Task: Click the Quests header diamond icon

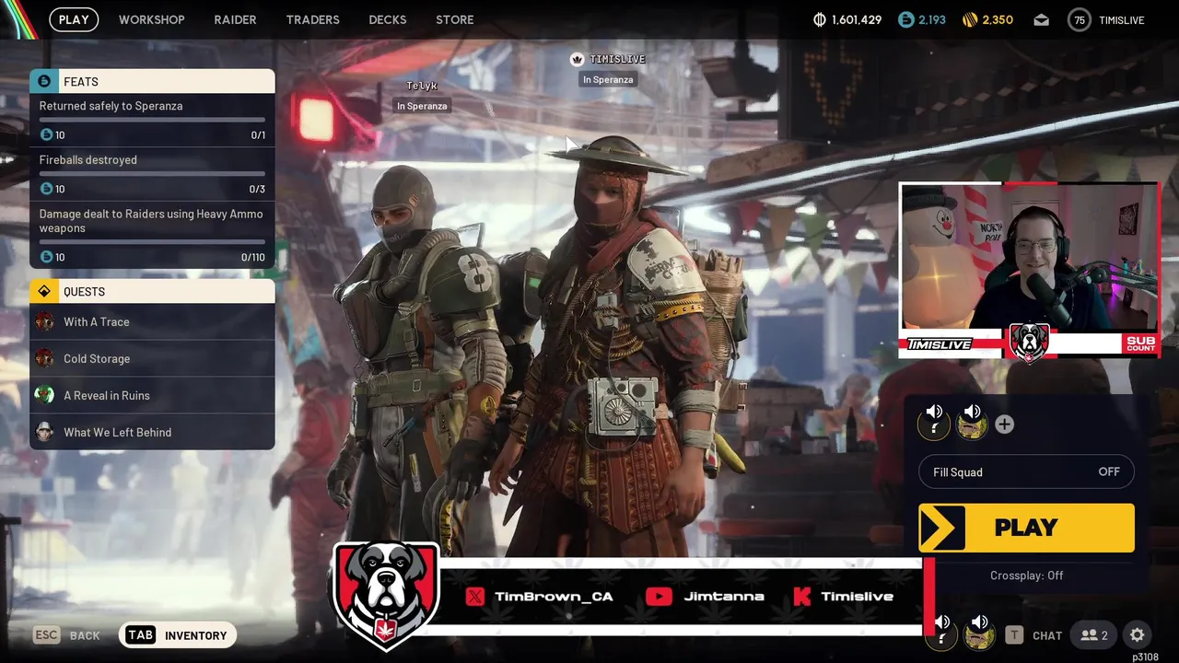Action: click(x=43, y=291)
